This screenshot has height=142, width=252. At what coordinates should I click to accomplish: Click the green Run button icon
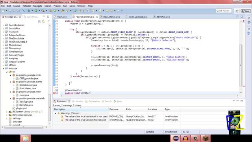point(36,11)
